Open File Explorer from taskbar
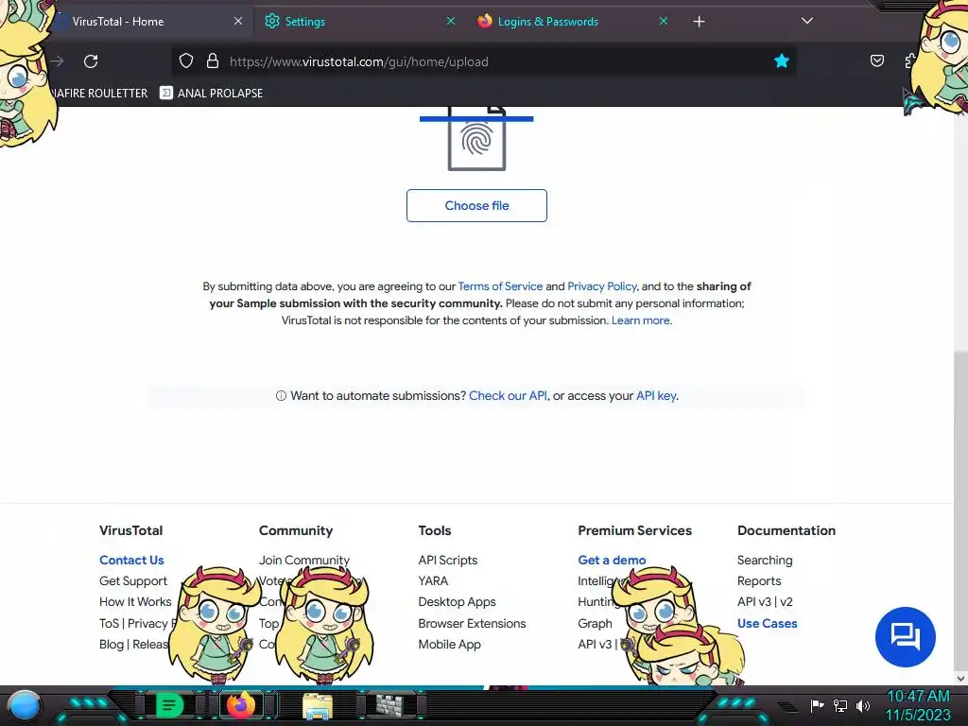The width and height of the screenshot is (968, 726). coord(318,705)
